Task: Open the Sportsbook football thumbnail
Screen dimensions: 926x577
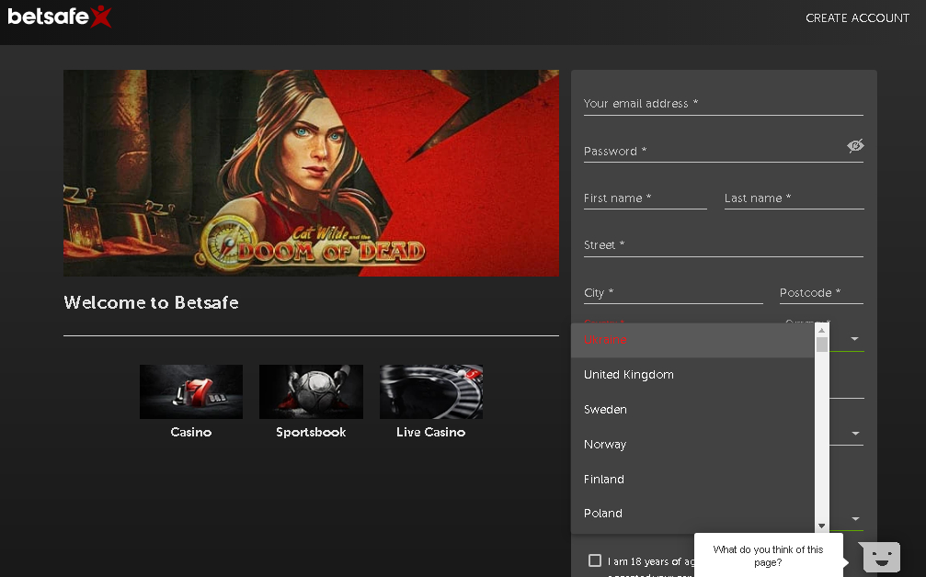Action: (311, 391)
